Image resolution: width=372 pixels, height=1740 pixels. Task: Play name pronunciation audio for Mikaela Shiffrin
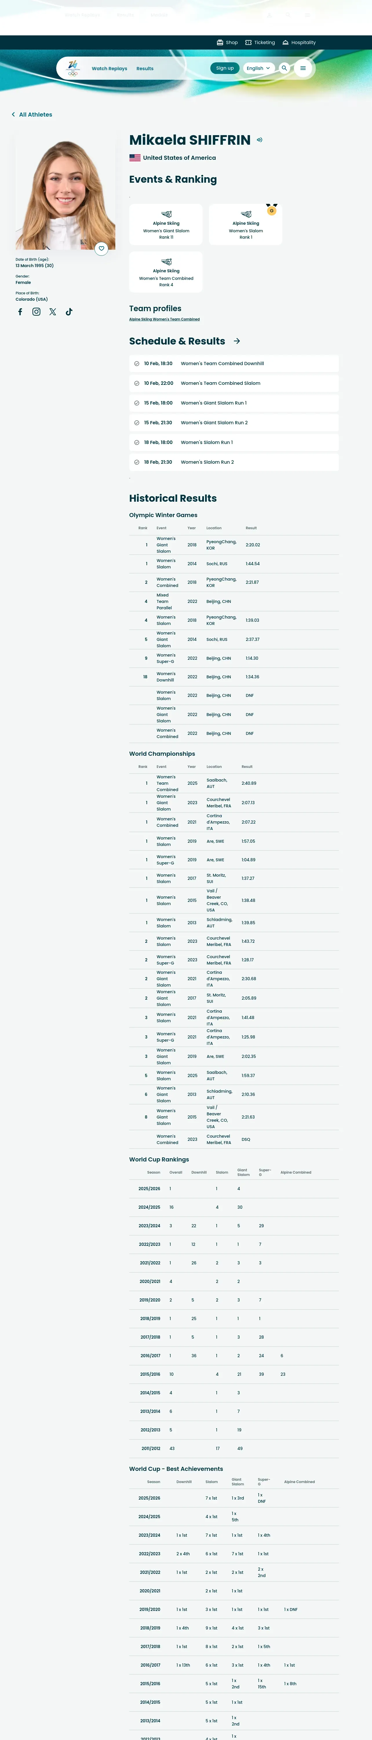tap(259, 140)
